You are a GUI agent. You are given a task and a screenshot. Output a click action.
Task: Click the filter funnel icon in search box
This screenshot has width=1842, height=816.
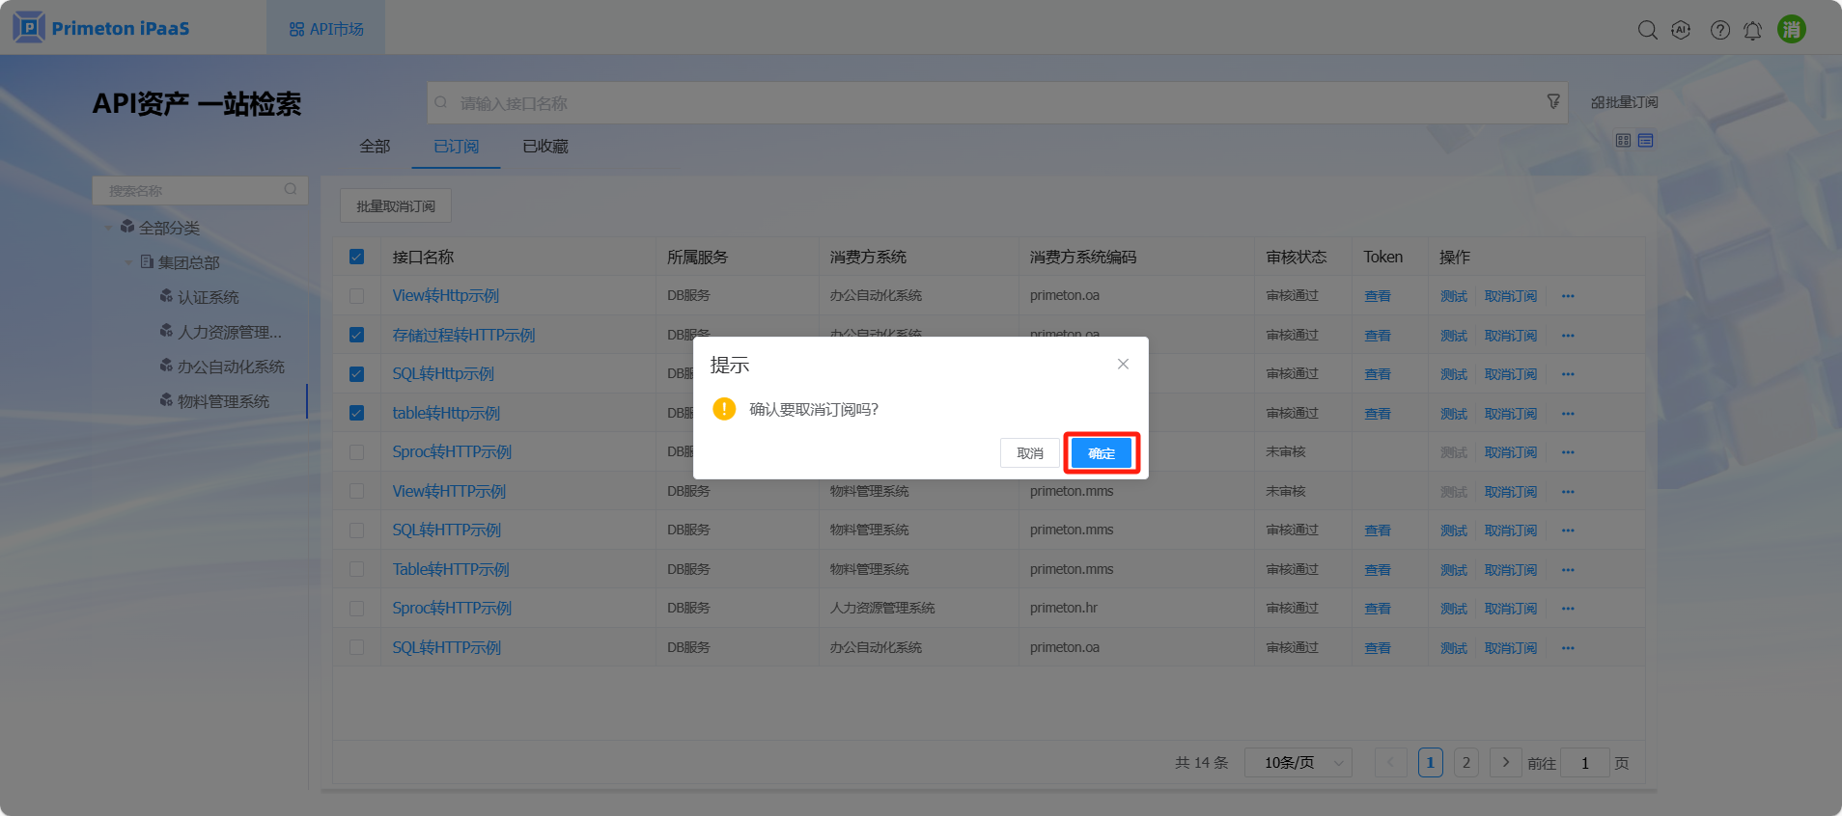tap(1552, 101)
